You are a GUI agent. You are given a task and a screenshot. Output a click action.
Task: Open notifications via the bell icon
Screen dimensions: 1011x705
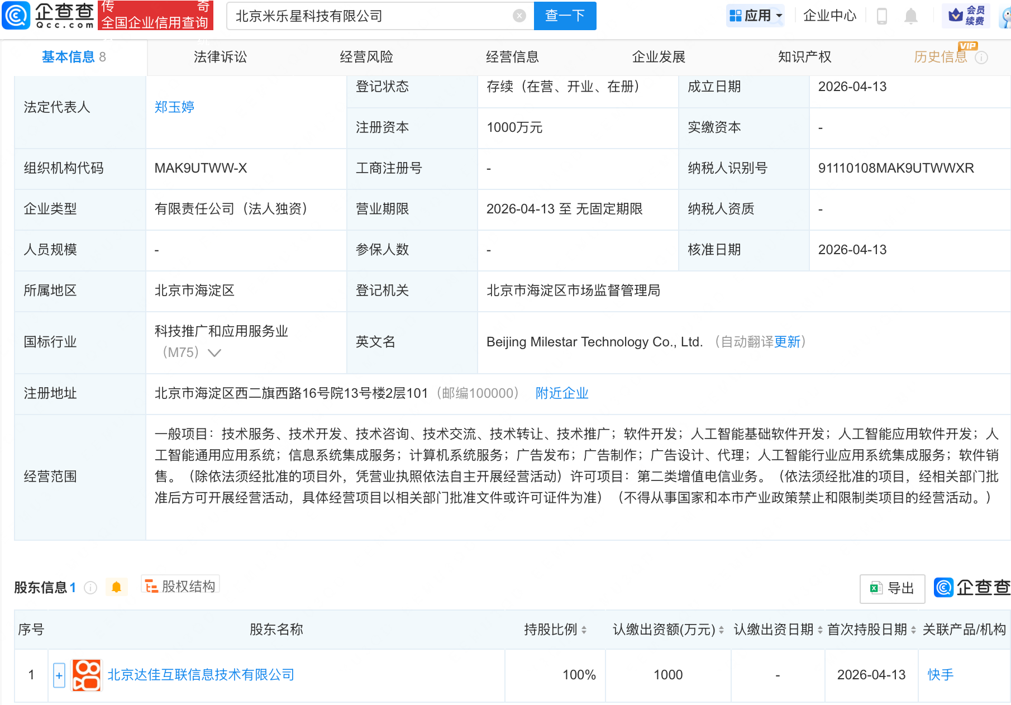(911, 16)
